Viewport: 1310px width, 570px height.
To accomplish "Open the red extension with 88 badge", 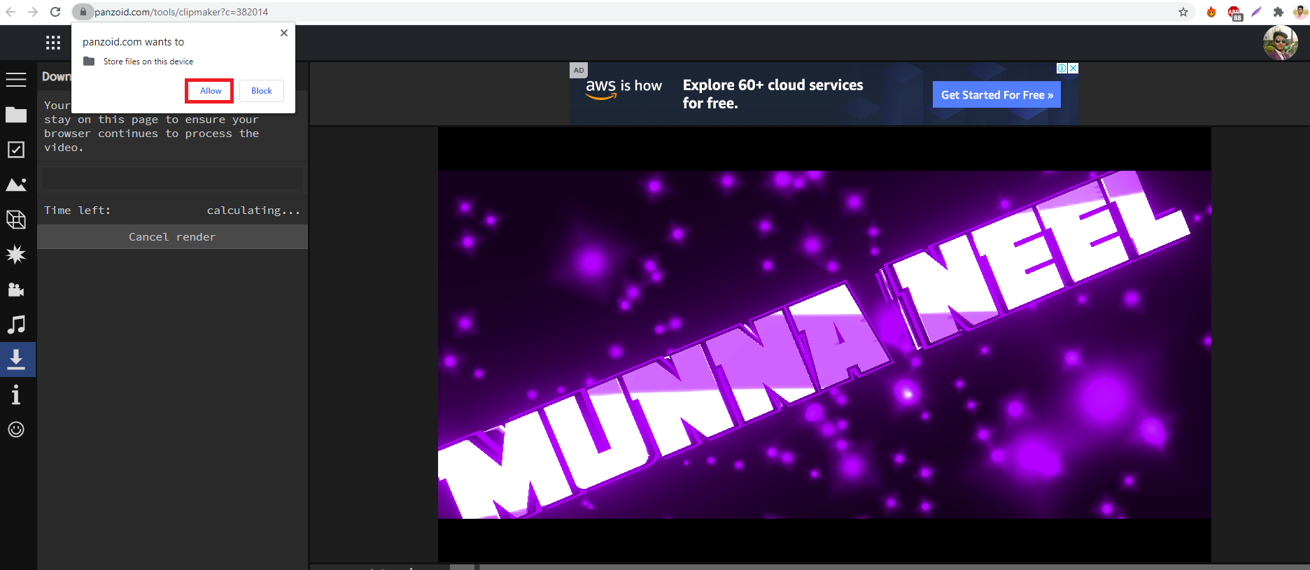I will 1235,13.
